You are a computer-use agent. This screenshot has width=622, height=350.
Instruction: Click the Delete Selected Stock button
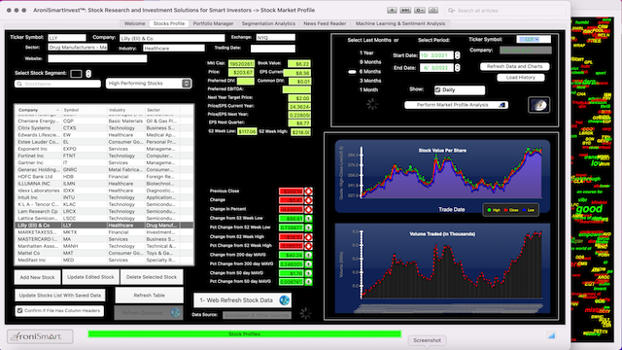(x=152, y=277)
